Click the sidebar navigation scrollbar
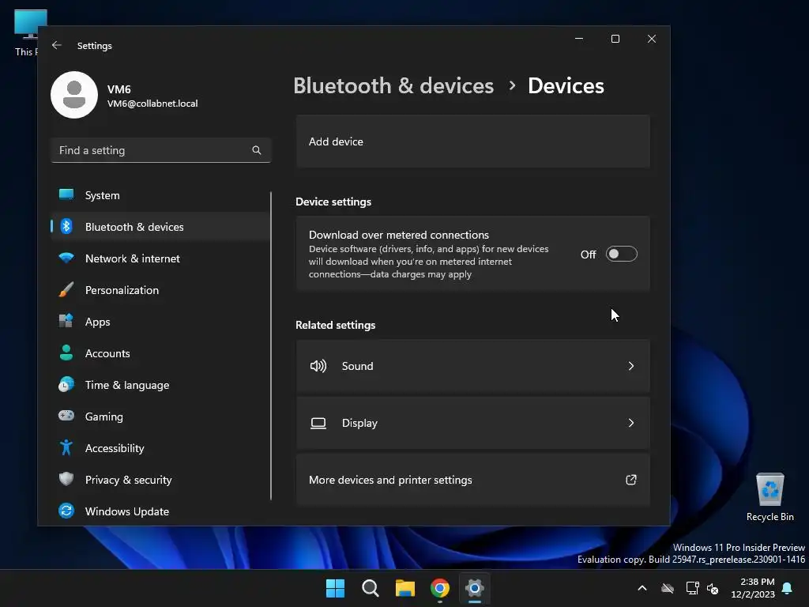The height and width of the screenshot is (607, 809). click(270, 346)
